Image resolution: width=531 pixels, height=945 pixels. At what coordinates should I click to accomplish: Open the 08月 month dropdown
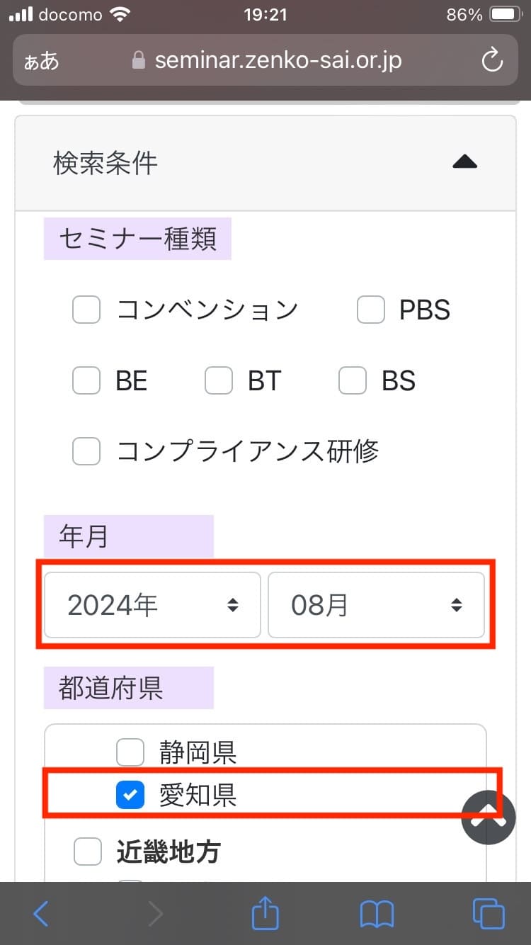376,605
